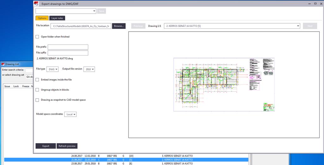Click the 'Enter search criteria' field in Drawing List
The width and height of the screenshot is (324, 165).
click(29, 70)
